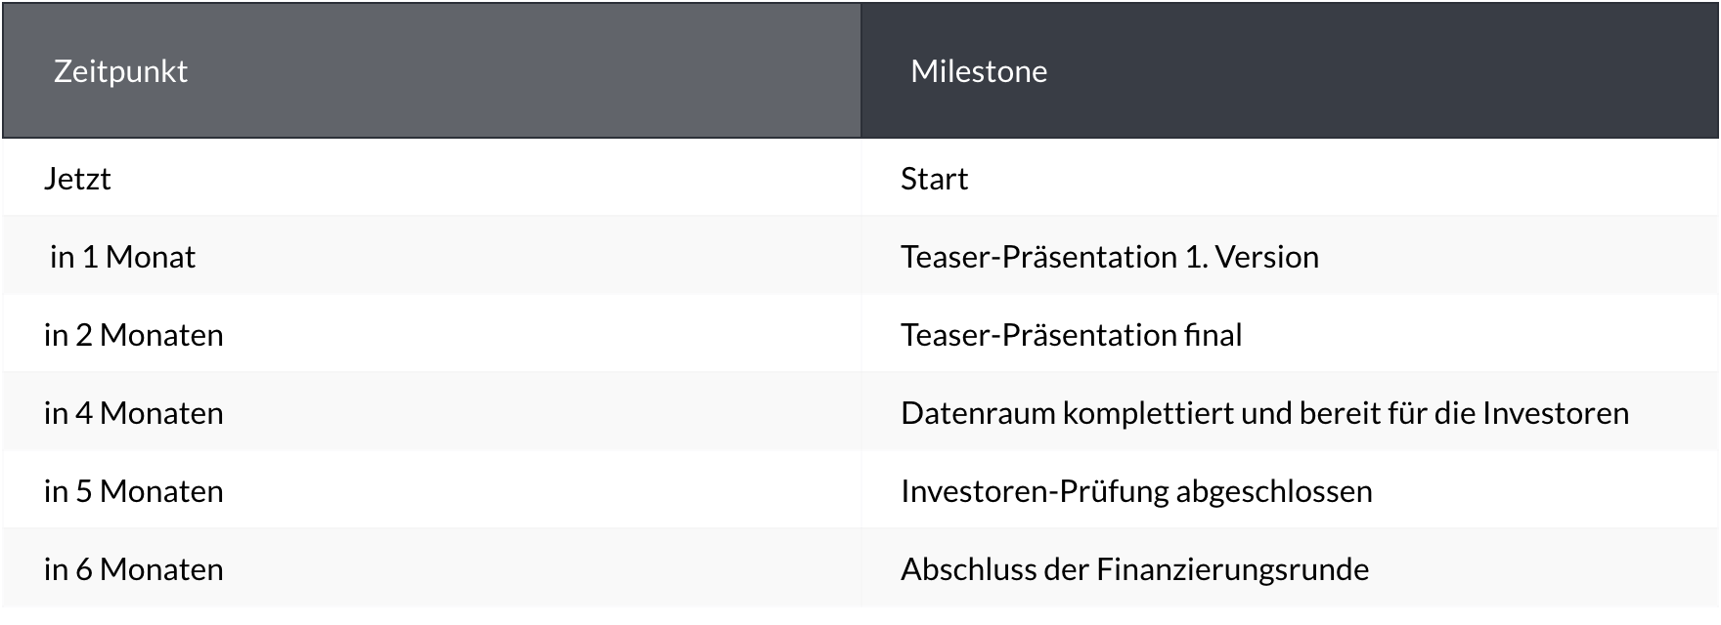This screenshot has width=1721, height=625.
Task: Click the 'in 2 Monaten' cell
Action: tap(133, 335)
